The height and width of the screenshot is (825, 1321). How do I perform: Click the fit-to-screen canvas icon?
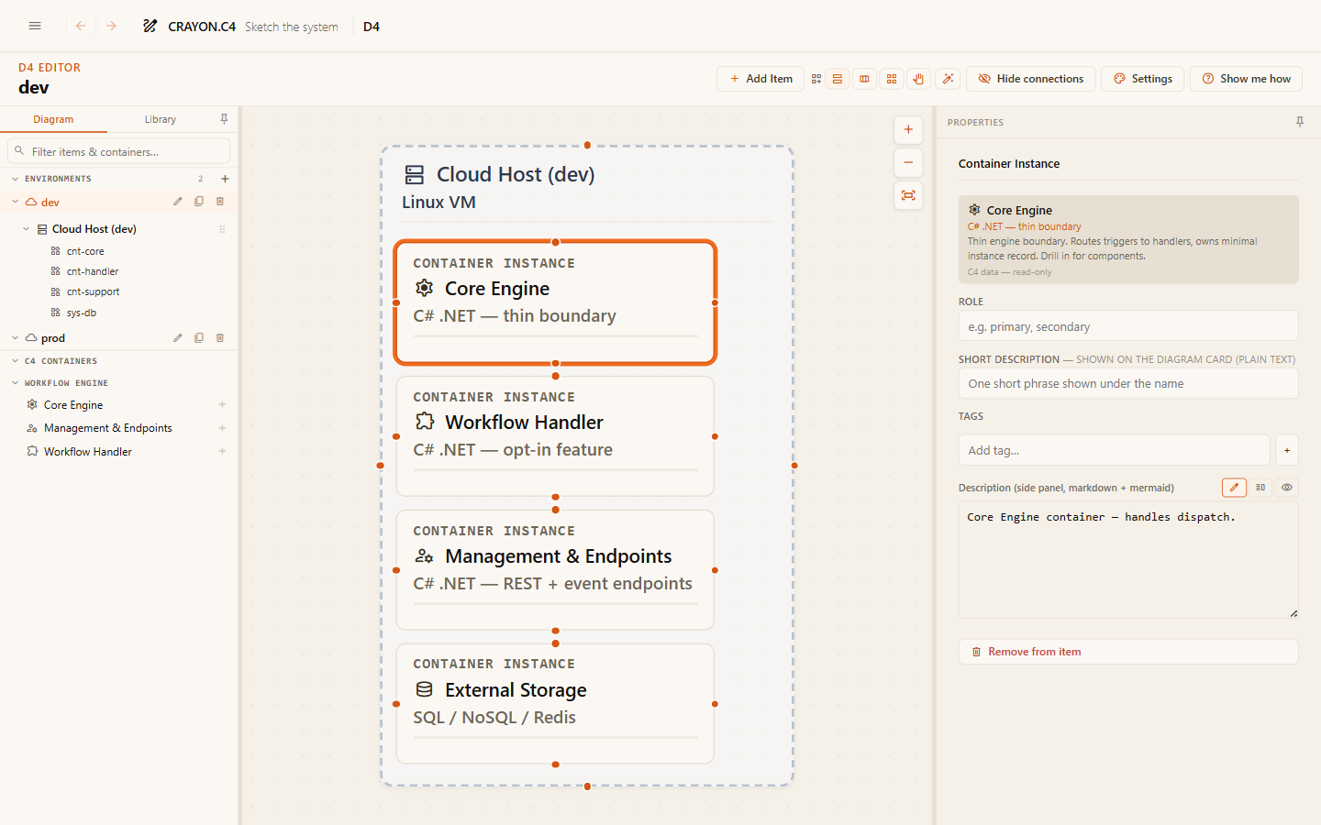click(908, 195)
